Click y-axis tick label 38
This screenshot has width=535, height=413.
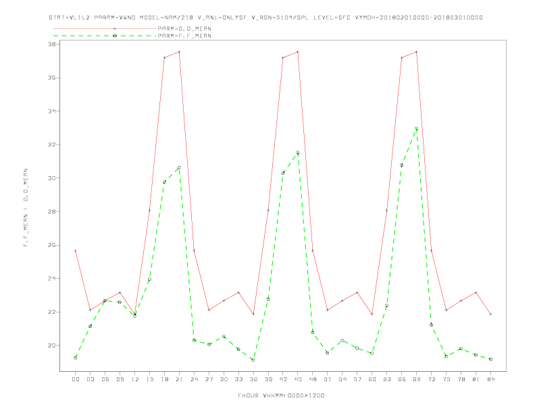point(52,45)
